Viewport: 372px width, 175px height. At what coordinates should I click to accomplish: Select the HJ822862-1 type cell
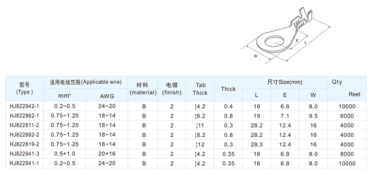(25, 116)
